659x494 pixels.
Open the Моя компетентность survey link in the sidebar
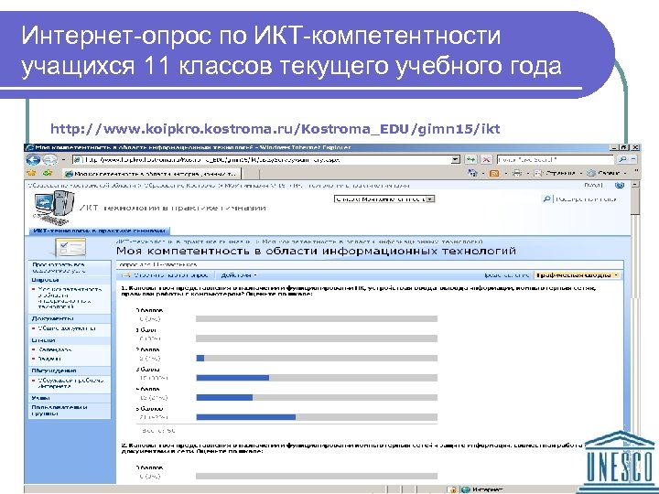click(x=70, y=298)
